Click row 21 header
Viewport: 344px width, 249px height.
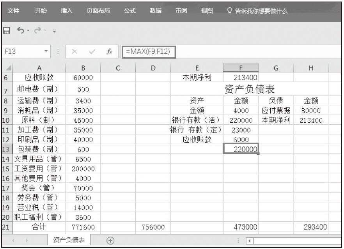click(x=6, y=227)
